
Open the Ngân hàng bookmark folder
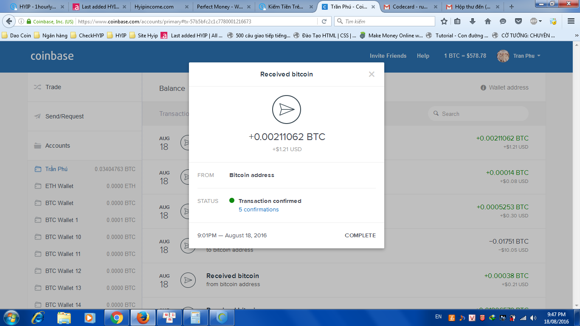[x=51, y=36]
